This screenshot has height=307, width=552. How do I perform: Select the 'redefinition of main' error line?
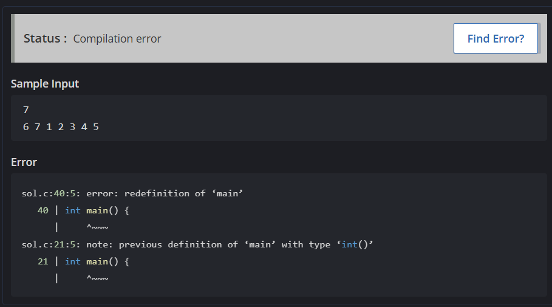click(132, 193)
